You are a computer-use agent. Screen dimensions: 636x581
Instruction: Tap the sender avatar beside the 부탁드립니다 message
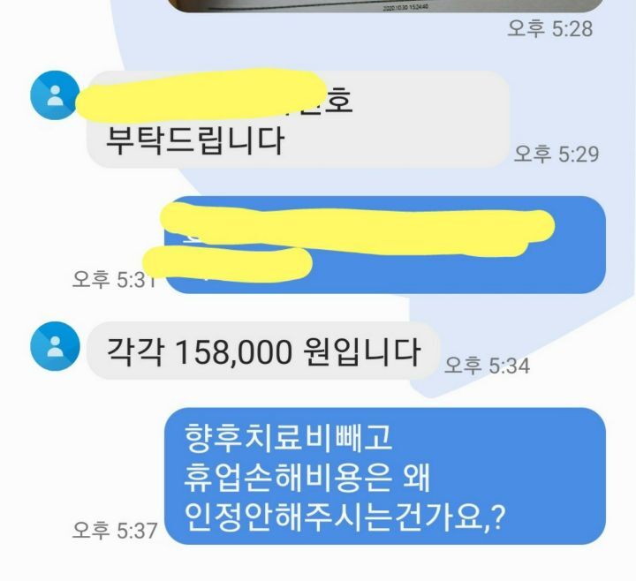56,95
